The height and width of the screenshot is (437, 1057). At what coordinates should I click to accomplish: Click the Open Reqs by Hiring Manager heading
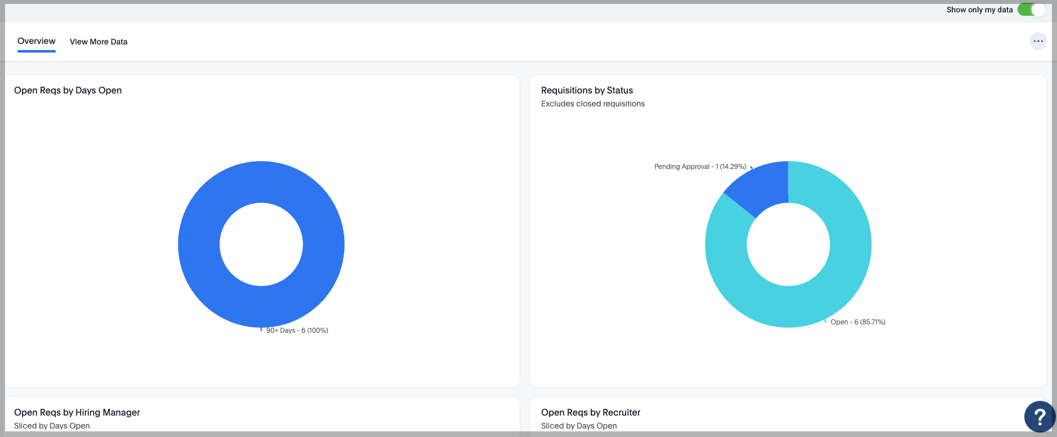pos(77,412)
